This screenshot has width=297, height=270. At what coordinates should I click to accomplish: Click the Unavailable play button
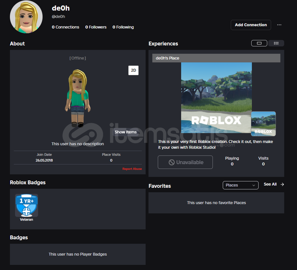(x=185, y=162)
